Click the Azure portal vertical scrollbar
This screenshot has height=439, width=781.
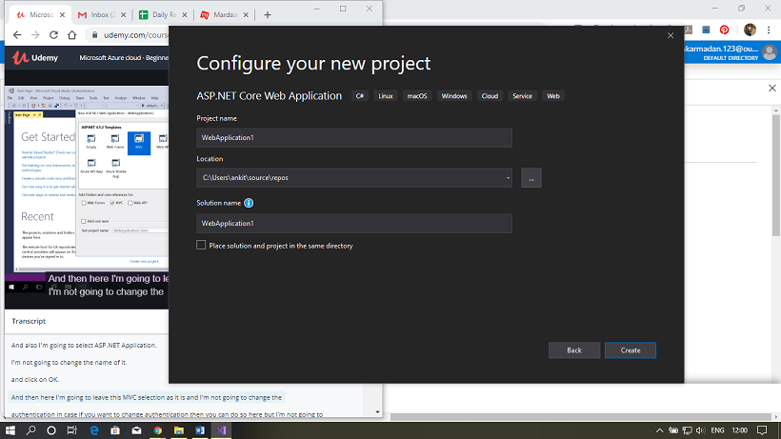[776, 174]
